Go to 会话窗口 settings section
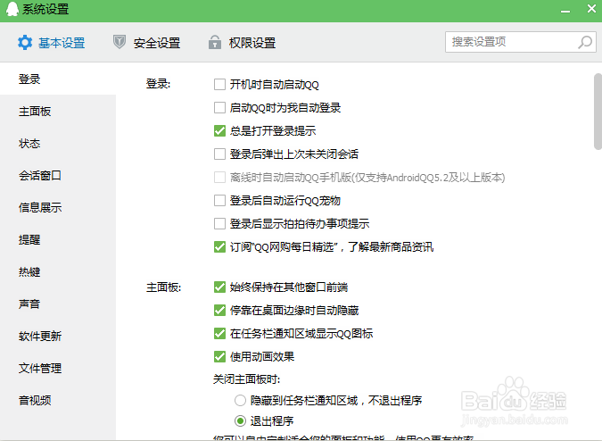This screenshot has width=602, height=441. (58, 176)
